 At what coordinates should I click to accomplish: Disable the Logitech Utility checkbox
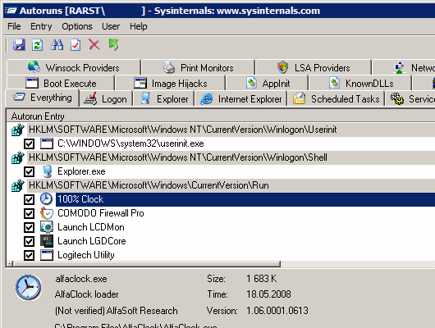(29, 255)
